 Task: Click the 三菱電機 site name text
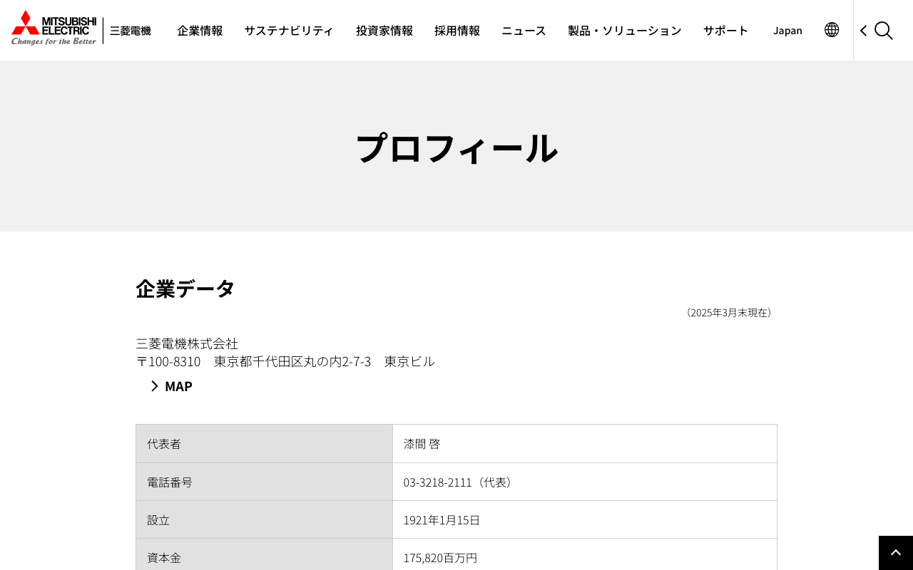[x=130, y=31]
